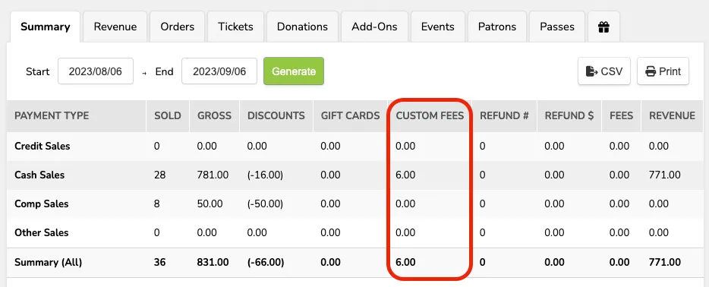Click the End date field 2023/09/06

coord(219,71)
